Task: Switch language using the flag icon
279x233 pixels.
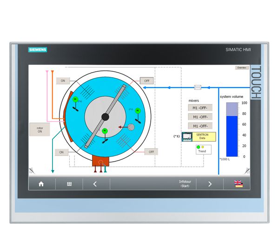Action: (x=239, y=184)
